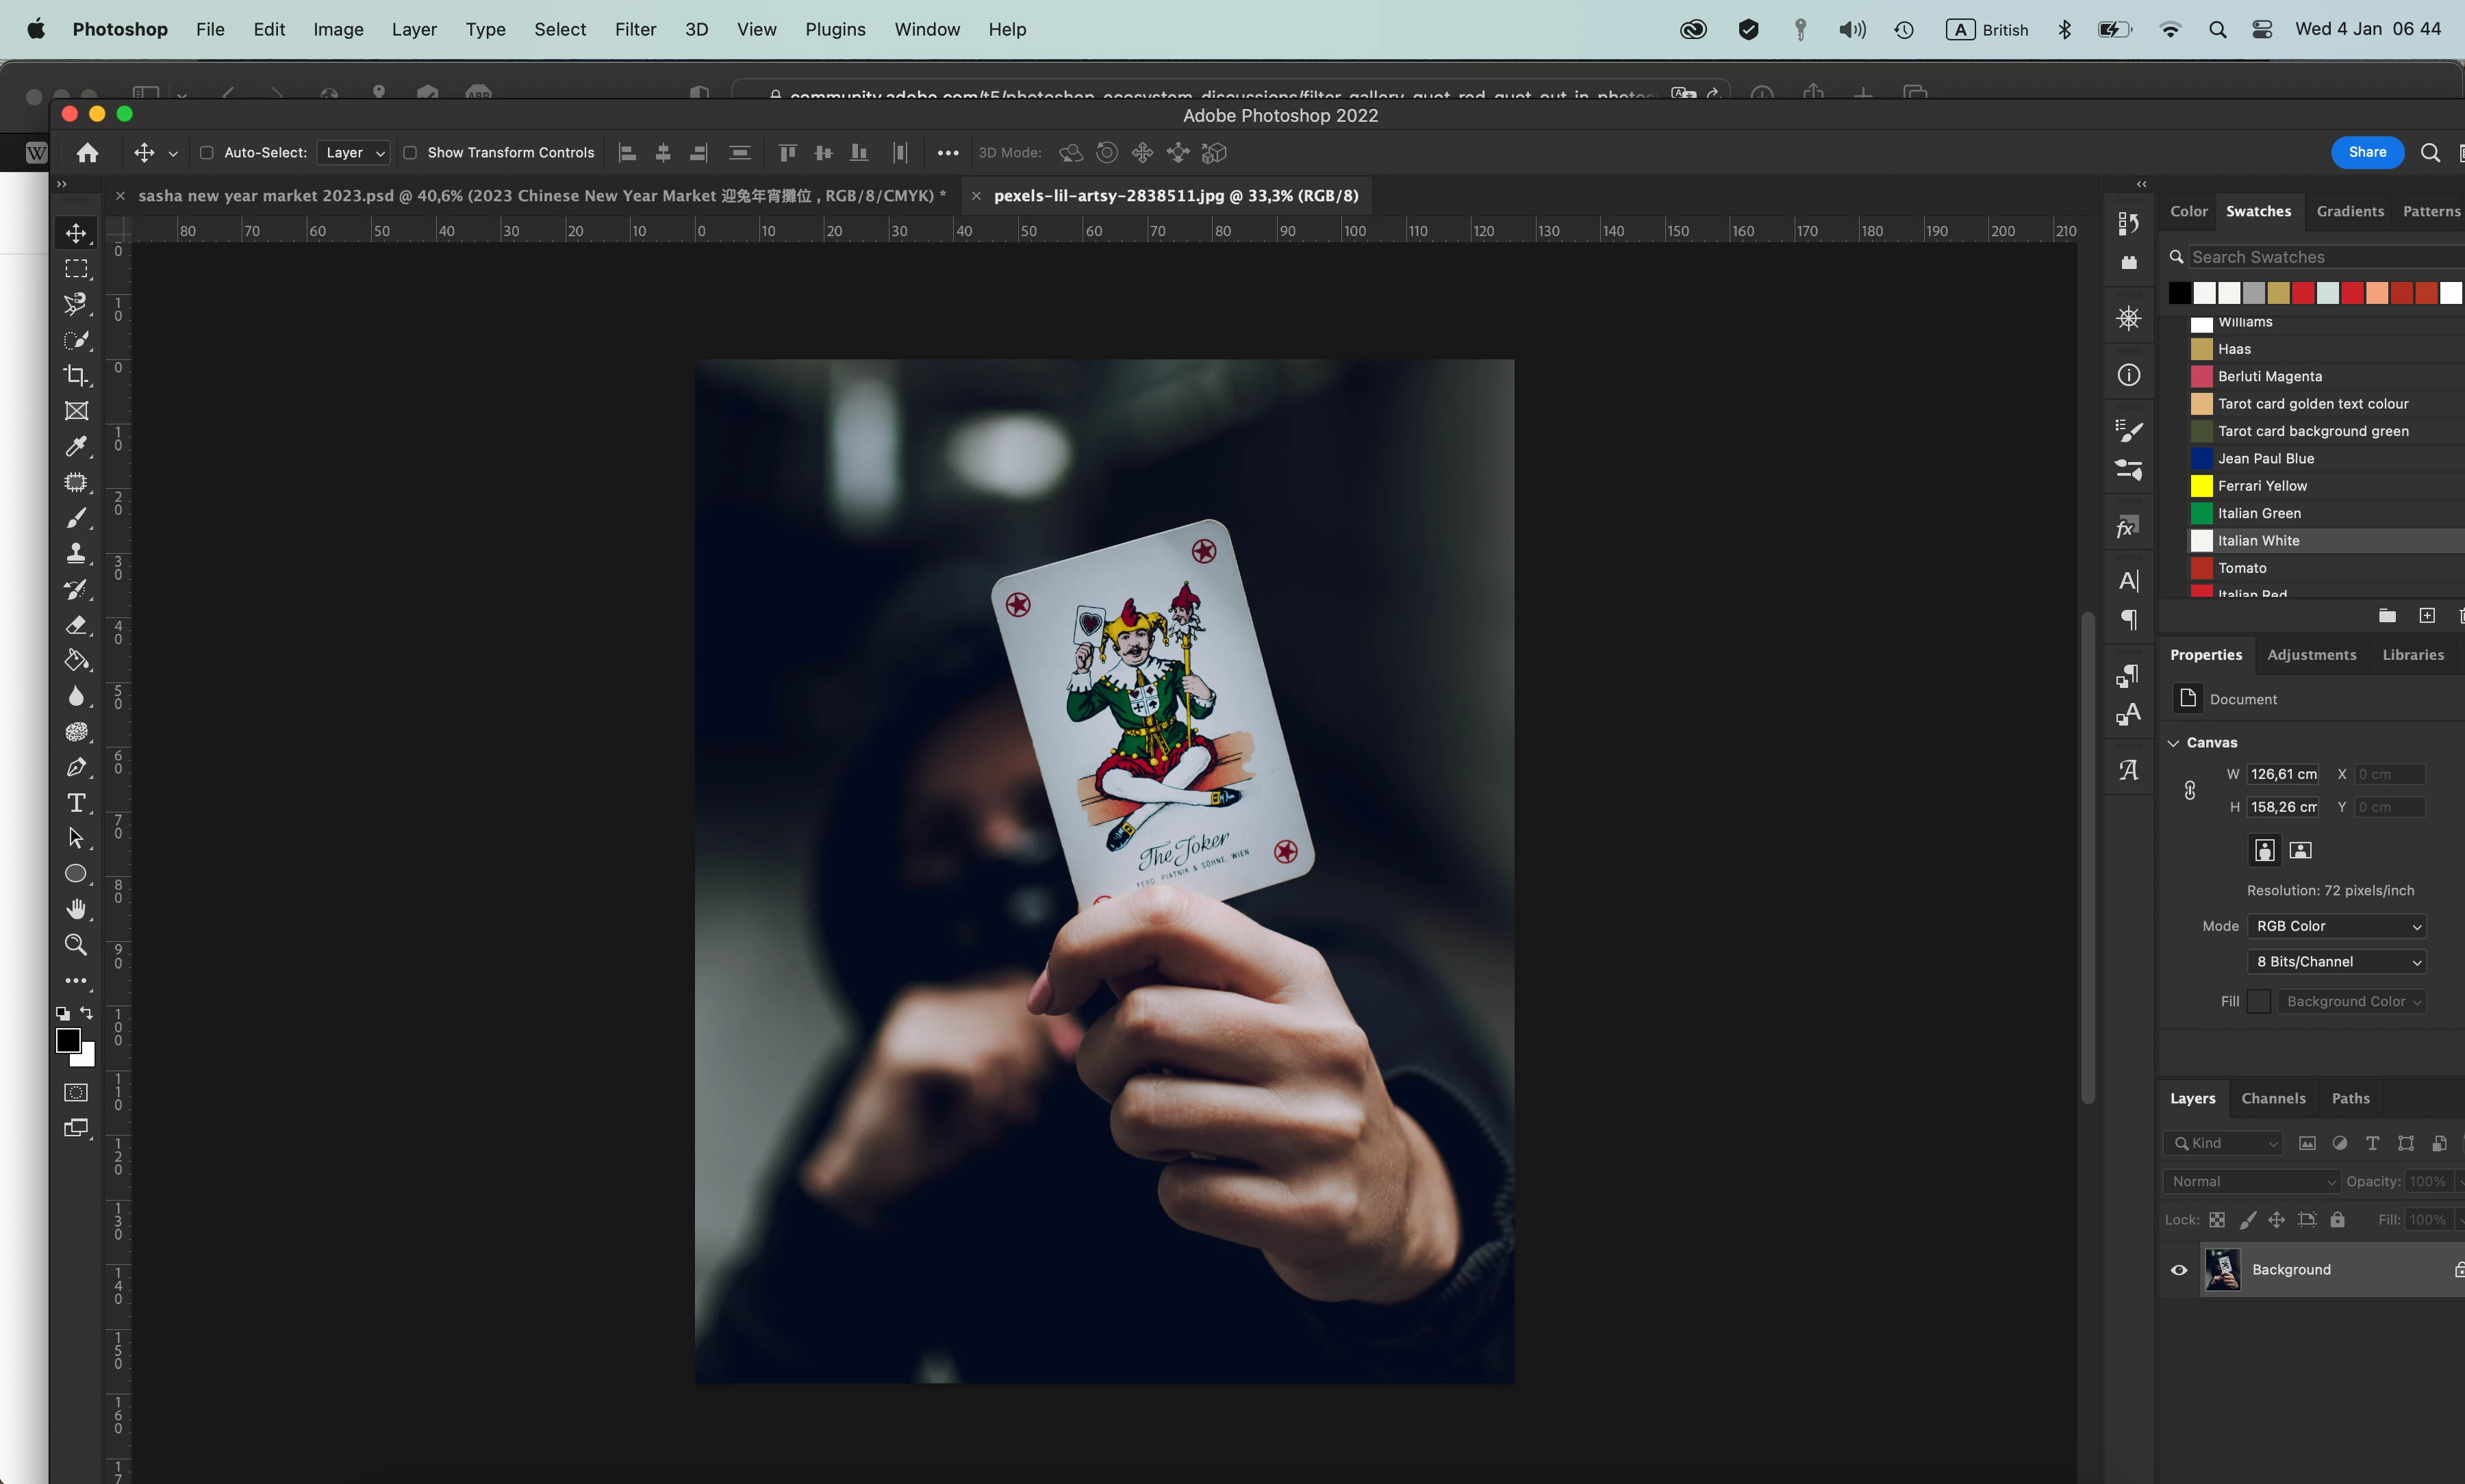The width and height of the screenshot is (2465, 1484).
Task: Select the Crop tool
Action: click(x=76, y=376)
